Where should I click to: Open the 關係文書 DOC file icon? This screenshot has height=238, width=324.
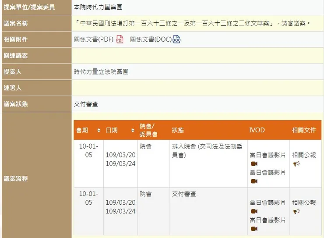(x=176, y=39)
